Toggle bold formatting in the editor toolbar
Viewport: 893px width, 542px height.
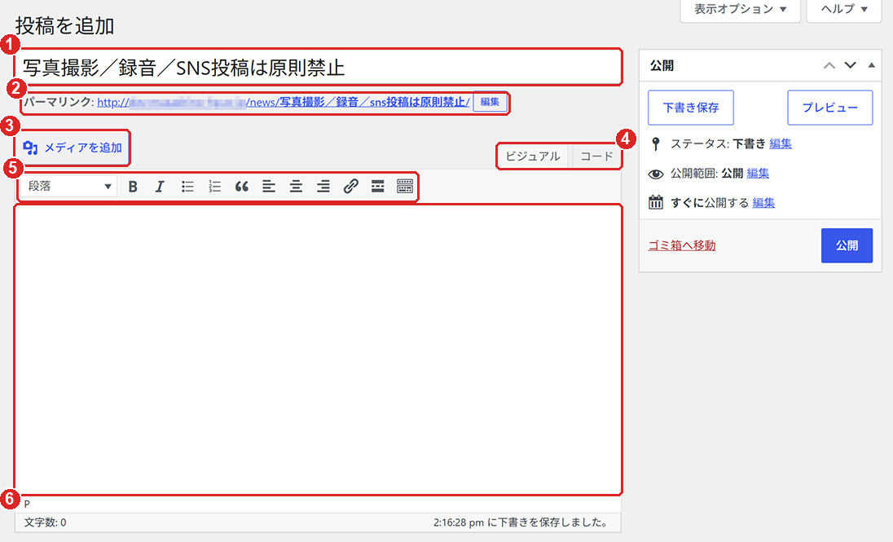[x=133, y=187]
